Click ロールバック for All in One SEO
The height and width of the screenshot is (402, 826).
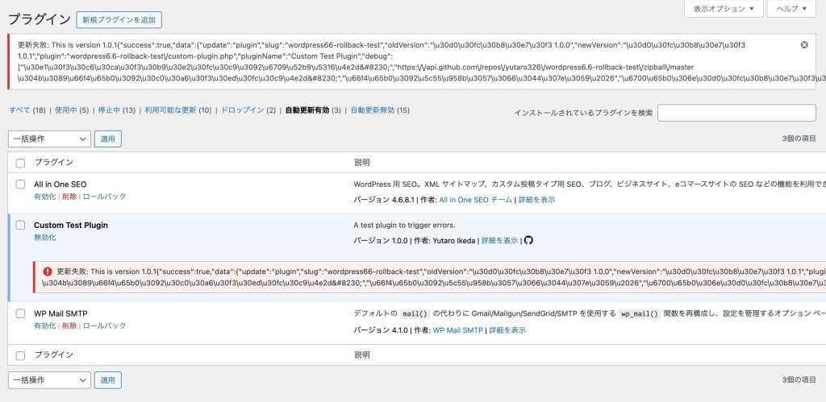104,197
